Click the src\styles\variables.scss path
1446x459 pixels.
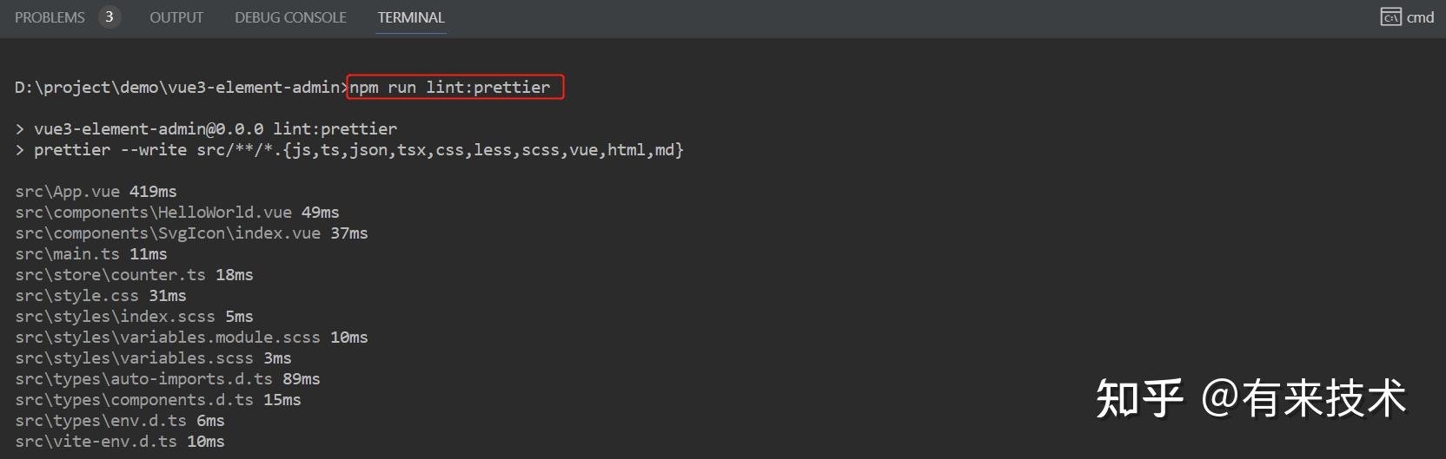coord(134,358)
